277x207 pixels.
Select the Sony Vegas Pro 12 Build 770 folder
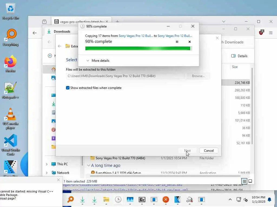pyautogui.click(x=120, y=158)
